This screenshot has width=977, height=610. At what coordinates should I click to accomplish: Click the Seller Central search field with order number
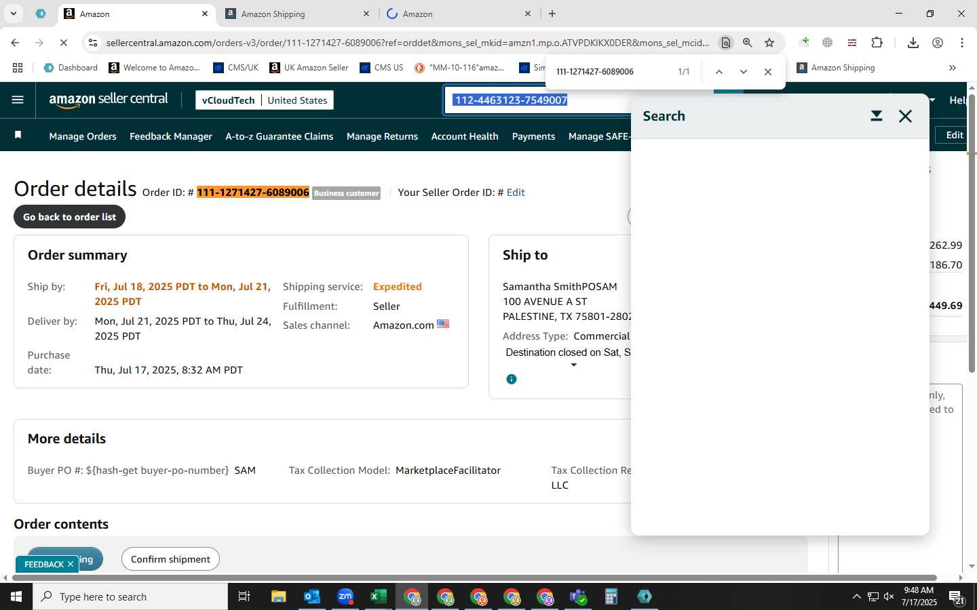[x=536, y=100]
